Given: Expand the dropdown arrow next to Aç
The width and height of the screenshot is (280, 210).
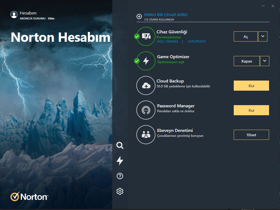Looking at the screenshot, I should click(x=263, y=37).
